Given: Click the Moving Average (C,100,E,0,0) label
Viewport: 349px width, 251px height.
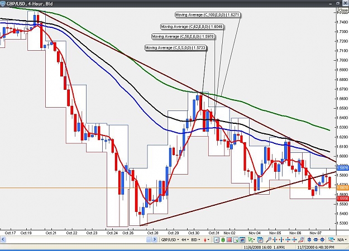Looking at the screenshot, I should [207, 15].
